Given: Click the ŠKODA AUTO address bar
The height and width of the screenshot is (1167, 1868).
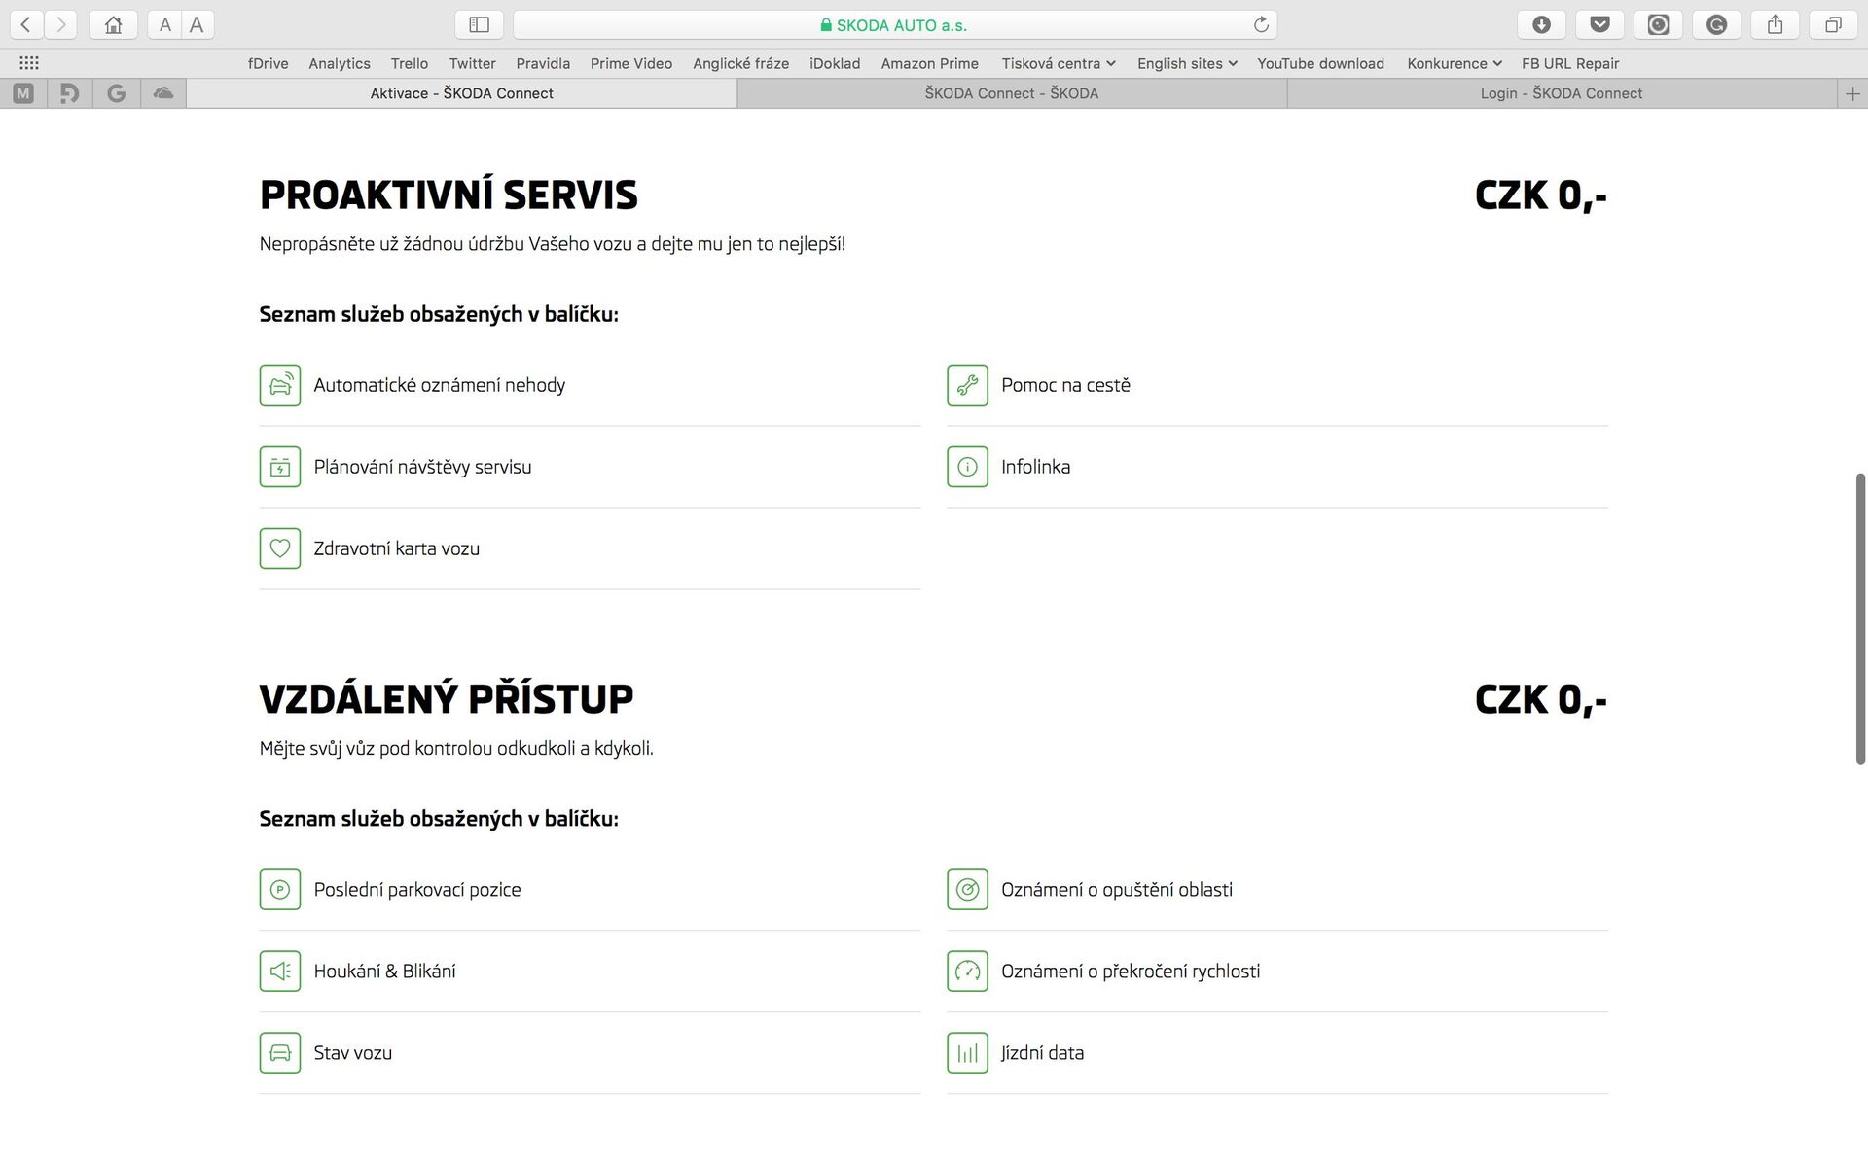Looking at the screenshot, I should [893, 25].
